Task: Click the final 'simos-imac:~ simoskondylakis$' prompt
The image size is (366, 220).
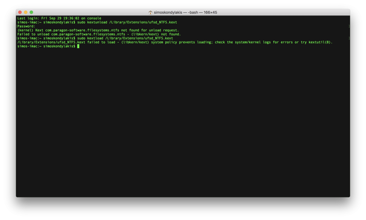Action: [46, 46]
